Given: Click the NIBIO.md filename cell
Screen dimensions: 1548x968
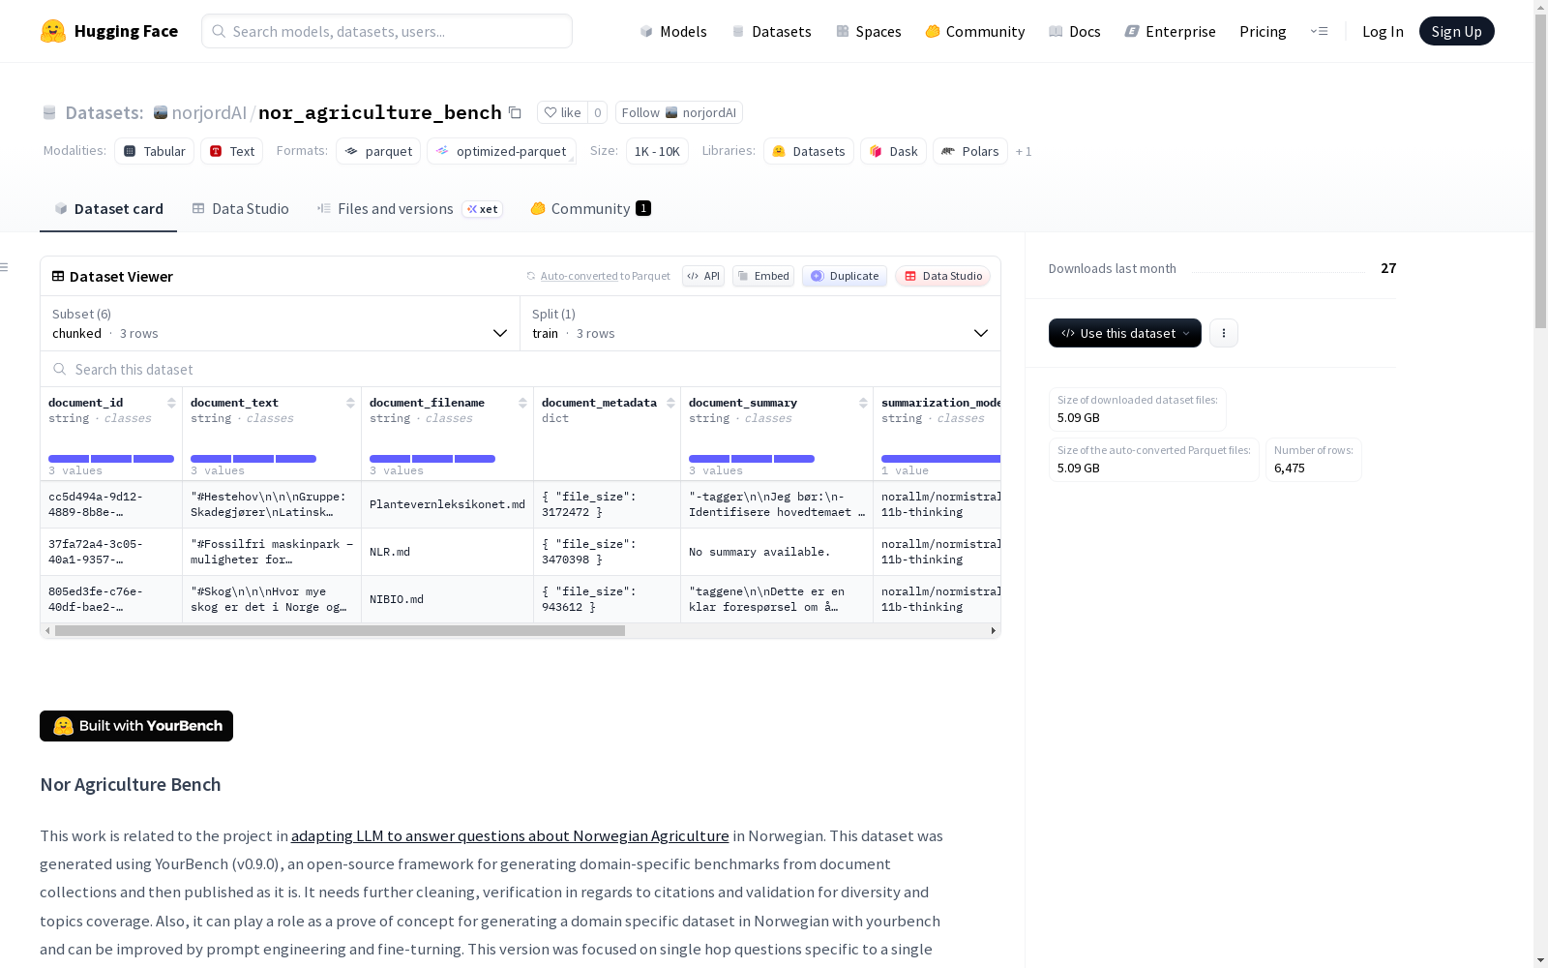Looking at the screenshot, I should coord(447,599).
